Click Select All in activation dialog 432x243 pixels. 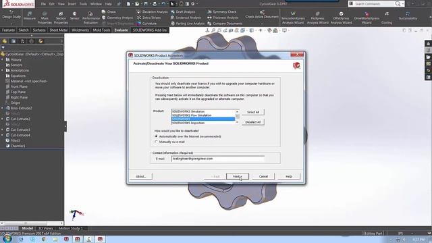(x=253, y=112)
